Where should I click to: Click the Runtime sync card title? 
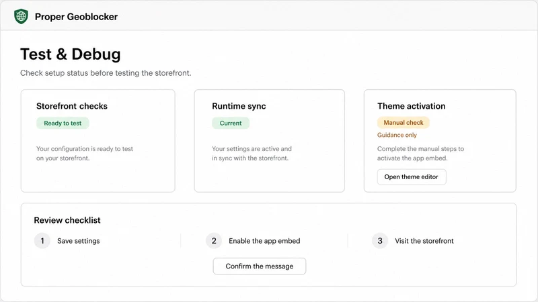point(239,106)
